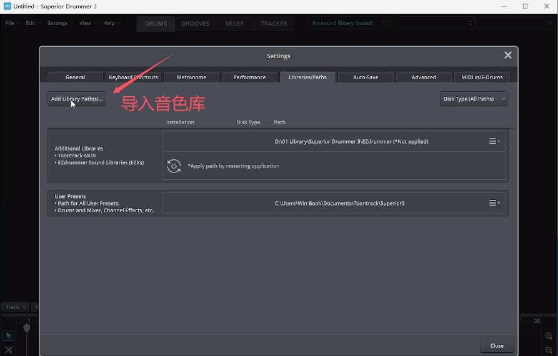Click the playhead marker on the timeline
Screen dimensions: 558x356
coord(27,328)
